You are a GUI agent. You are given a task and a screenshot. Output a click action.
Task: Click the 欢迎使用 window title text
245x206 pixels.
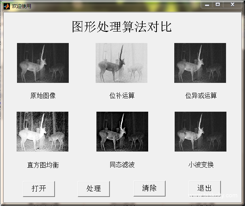click(x=21, y=6)
